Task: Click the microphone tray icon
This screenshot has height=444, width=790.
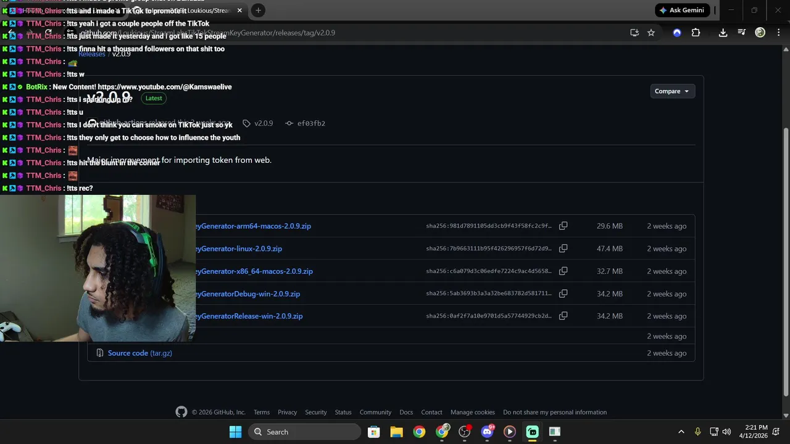Action: (x=697, y=432)
